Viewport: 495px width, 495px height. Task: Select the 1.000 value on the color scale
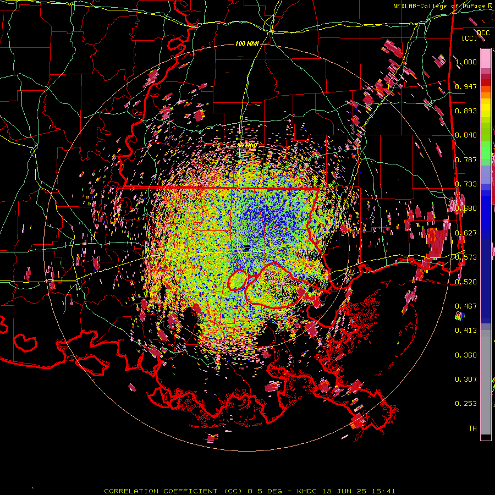pos(466,62)
